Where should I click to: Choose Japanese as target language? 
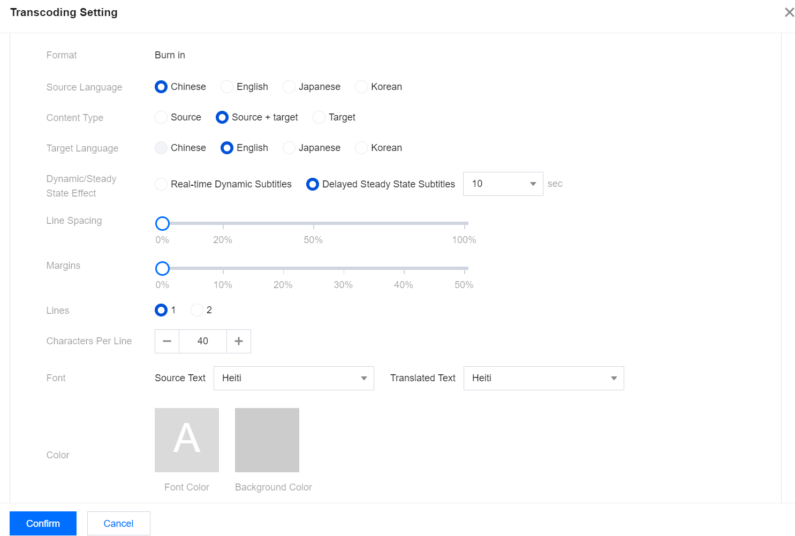(289, 148)
